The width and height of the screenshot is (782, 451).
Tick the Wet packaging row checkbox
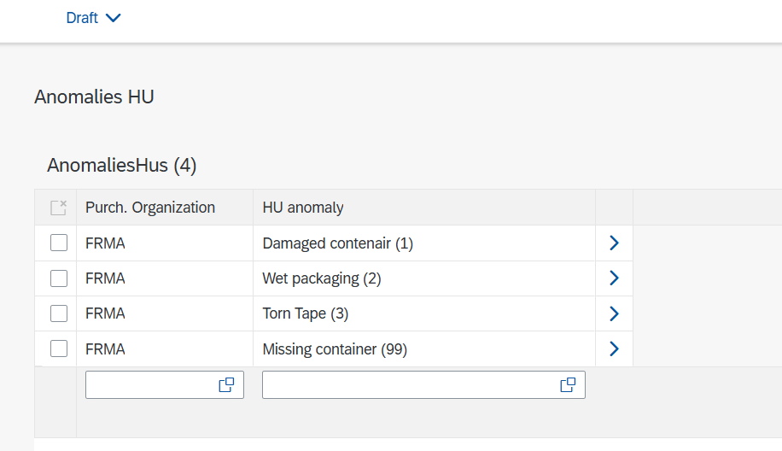(x=59, y=278)
